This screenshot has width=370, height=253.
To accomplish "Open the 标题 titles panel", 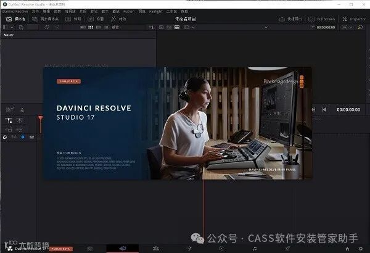I will (x=96, y=19).
